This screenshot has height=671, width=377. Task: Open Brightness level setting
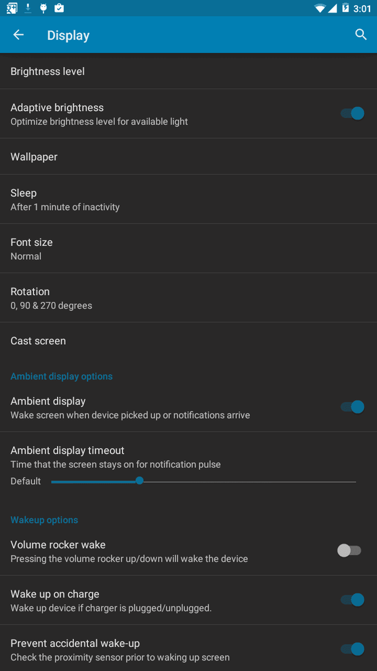(188, 71)
